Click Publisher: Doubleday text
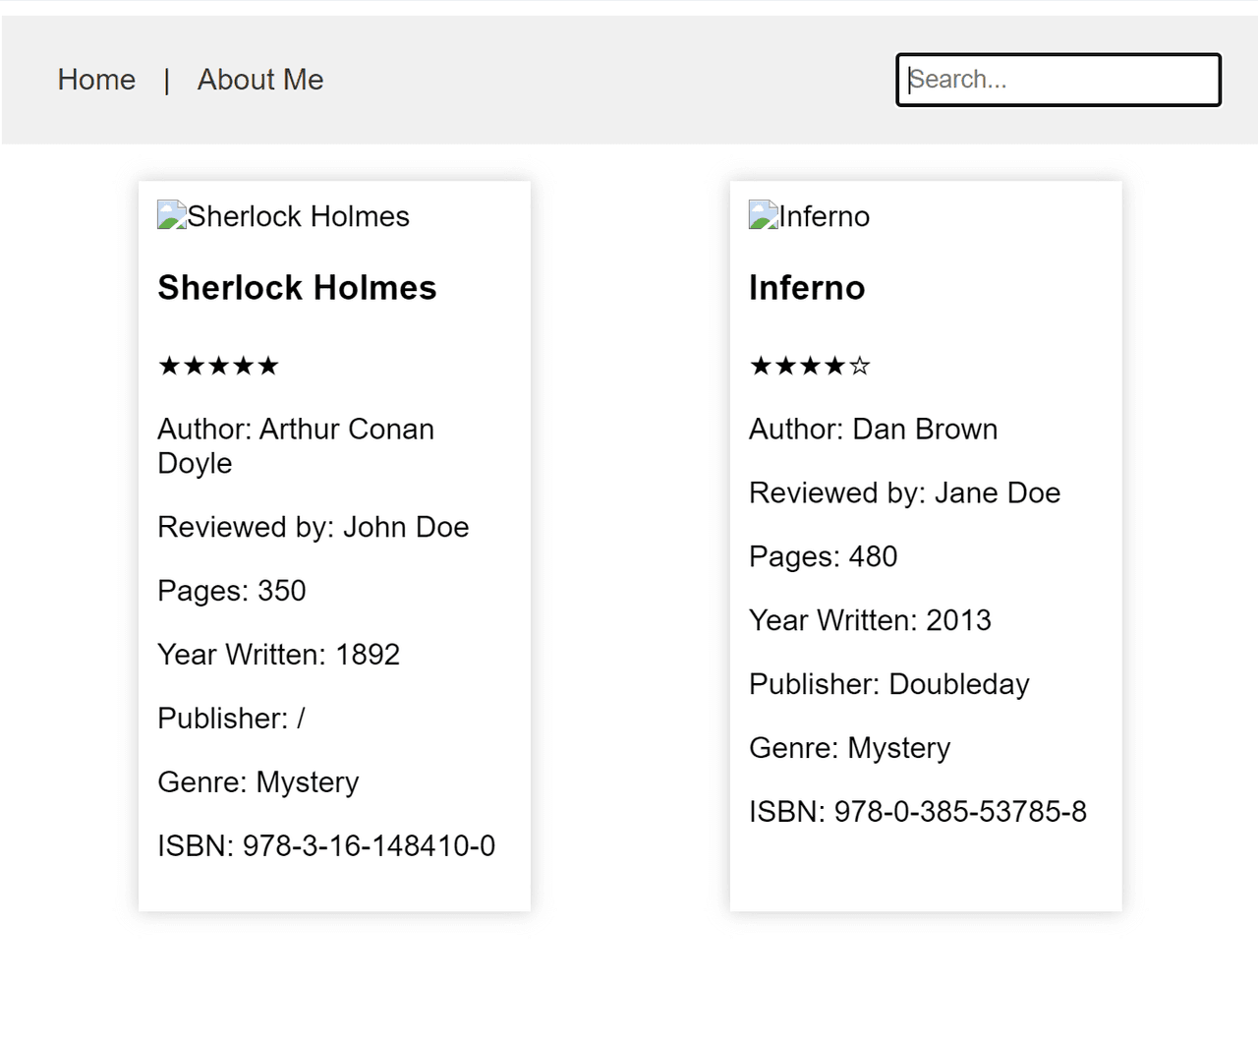Image resolution: width=1258 pixels, height=1038 pixels. [888, 684]
